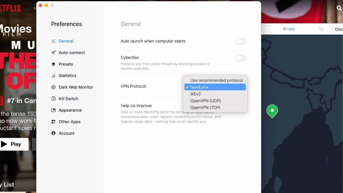This screenshot has height=193, width=343.
Task: Open the Statistics panel icon
Action: point(53,76)
